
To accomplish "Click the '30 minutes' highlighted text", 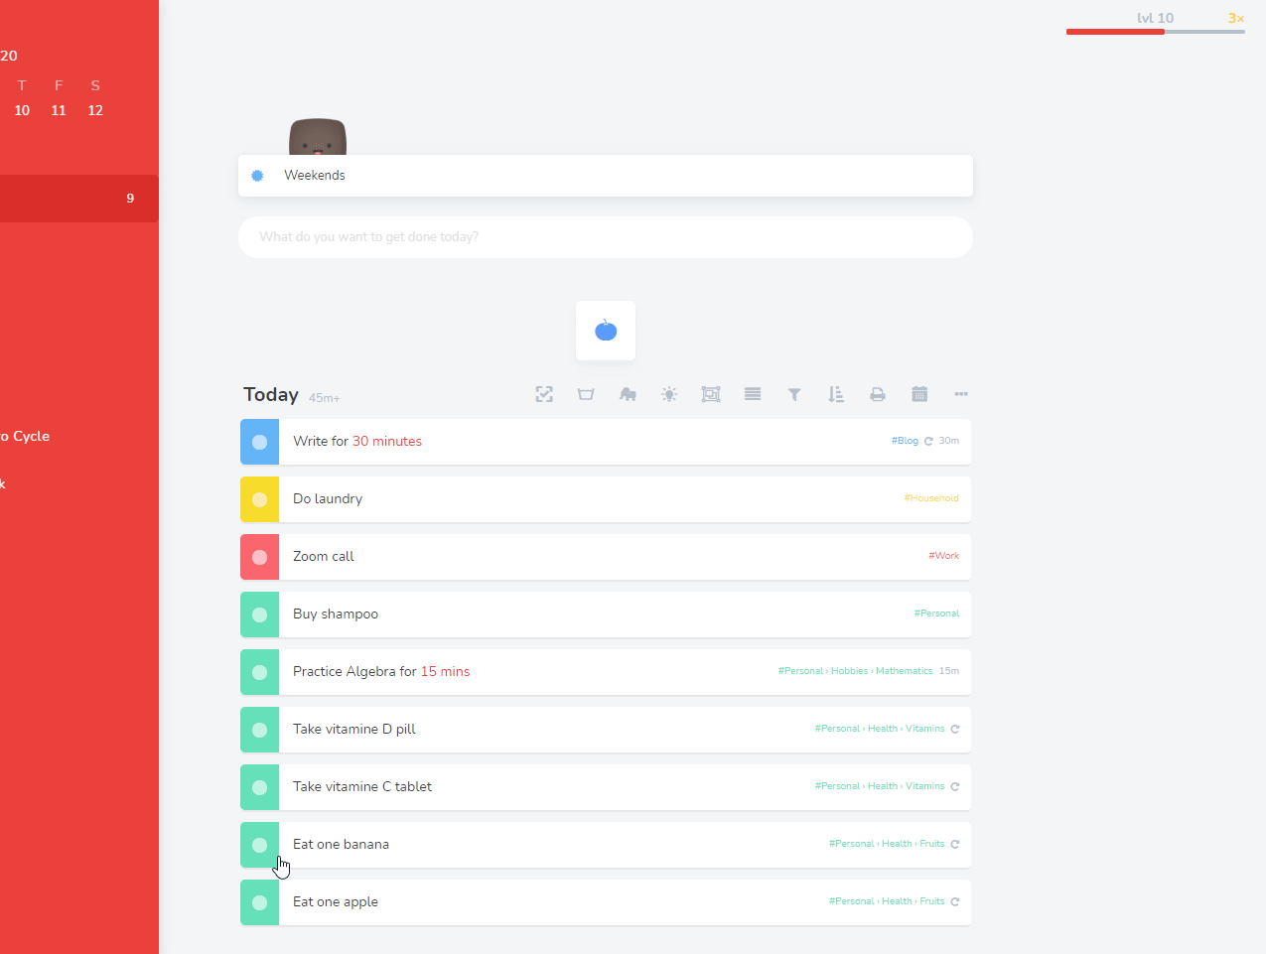I will [x=387, y=441].
